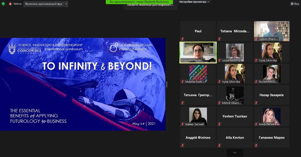Select Alla Kovtun's participant tile
The image size is (301, 157).
[x=235, y=137]
